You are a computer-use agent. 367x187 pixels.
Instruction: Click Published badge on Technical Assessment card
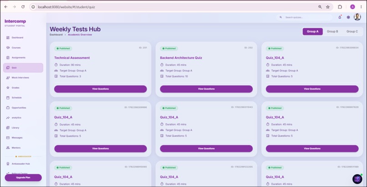(63, 49)
